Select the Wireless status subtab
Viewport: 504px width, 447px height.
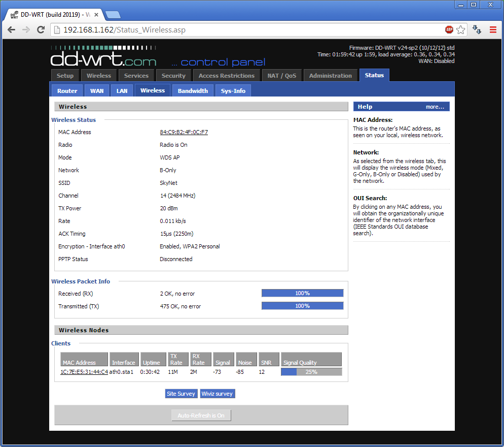[153, 90]
